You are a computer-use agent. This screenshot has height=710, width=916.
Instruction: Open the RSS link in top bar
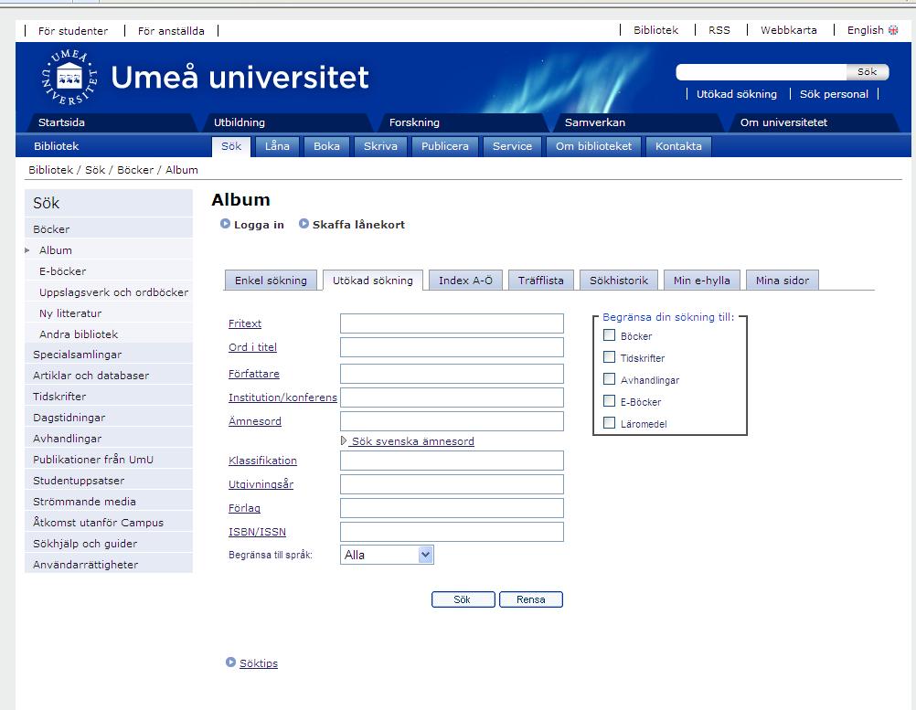[719, 30]
